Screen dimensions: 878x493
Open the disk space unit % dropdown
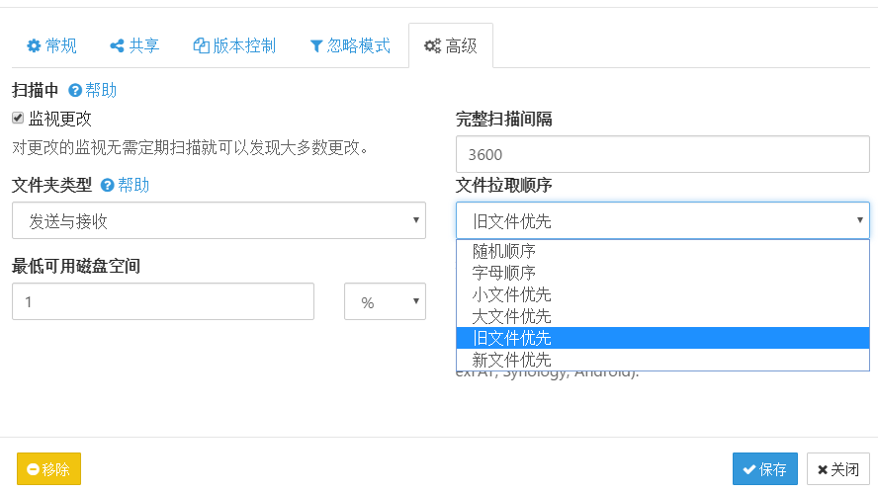tap(385, 302)
